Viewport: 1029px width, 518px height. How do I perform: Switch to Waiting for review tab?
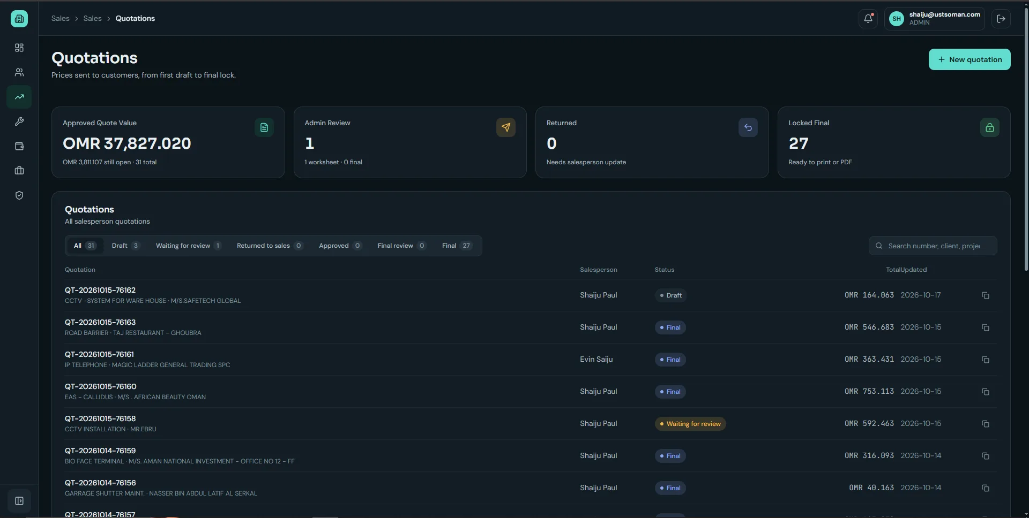[189, 246]
